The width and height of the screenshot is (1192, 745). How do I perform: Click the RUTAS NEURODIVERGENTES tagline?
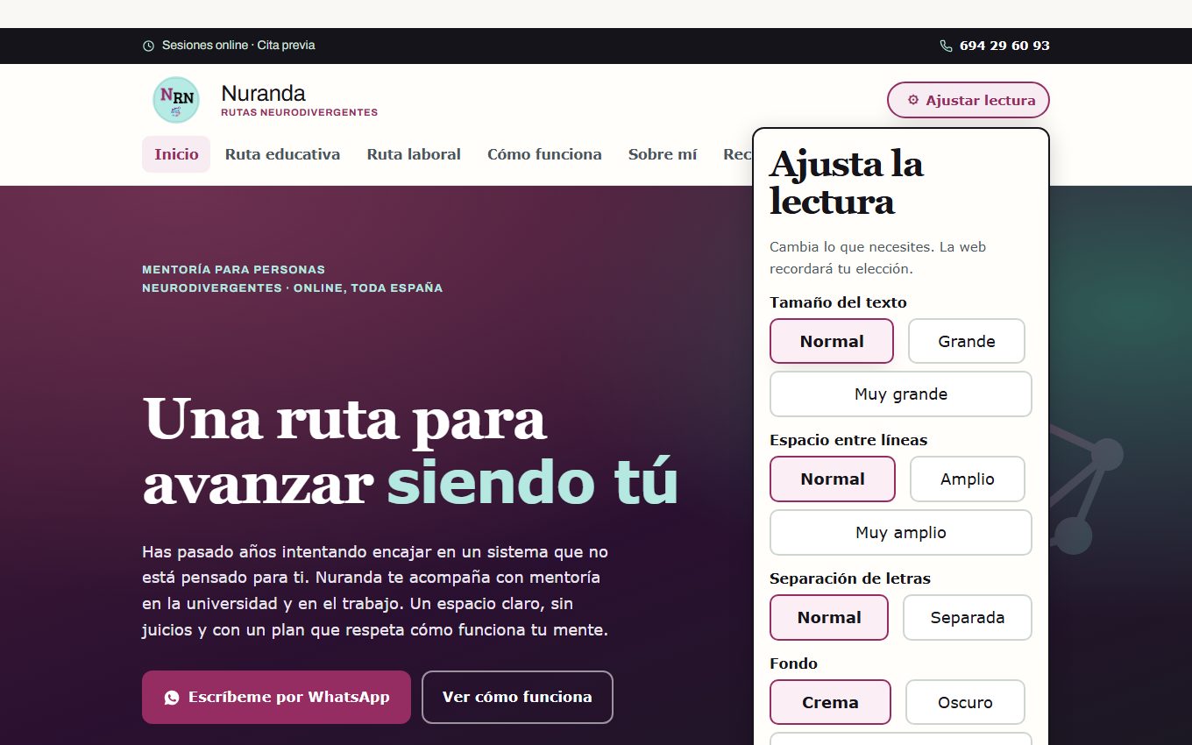point(299,112)
